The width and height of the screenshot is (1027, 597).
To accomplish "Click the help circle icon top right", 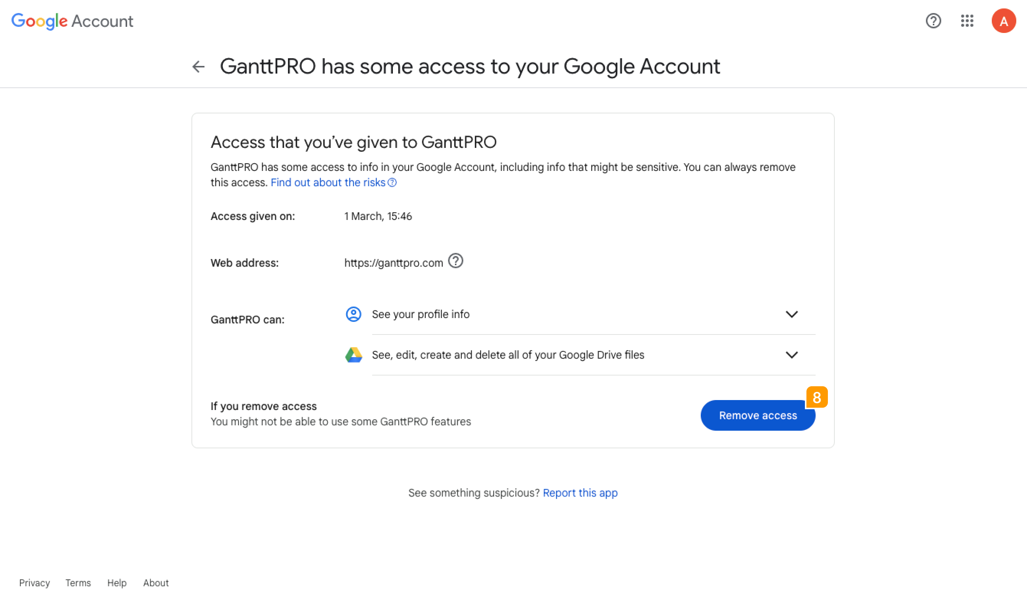I will pyautogui.click(x=933, y=21).
